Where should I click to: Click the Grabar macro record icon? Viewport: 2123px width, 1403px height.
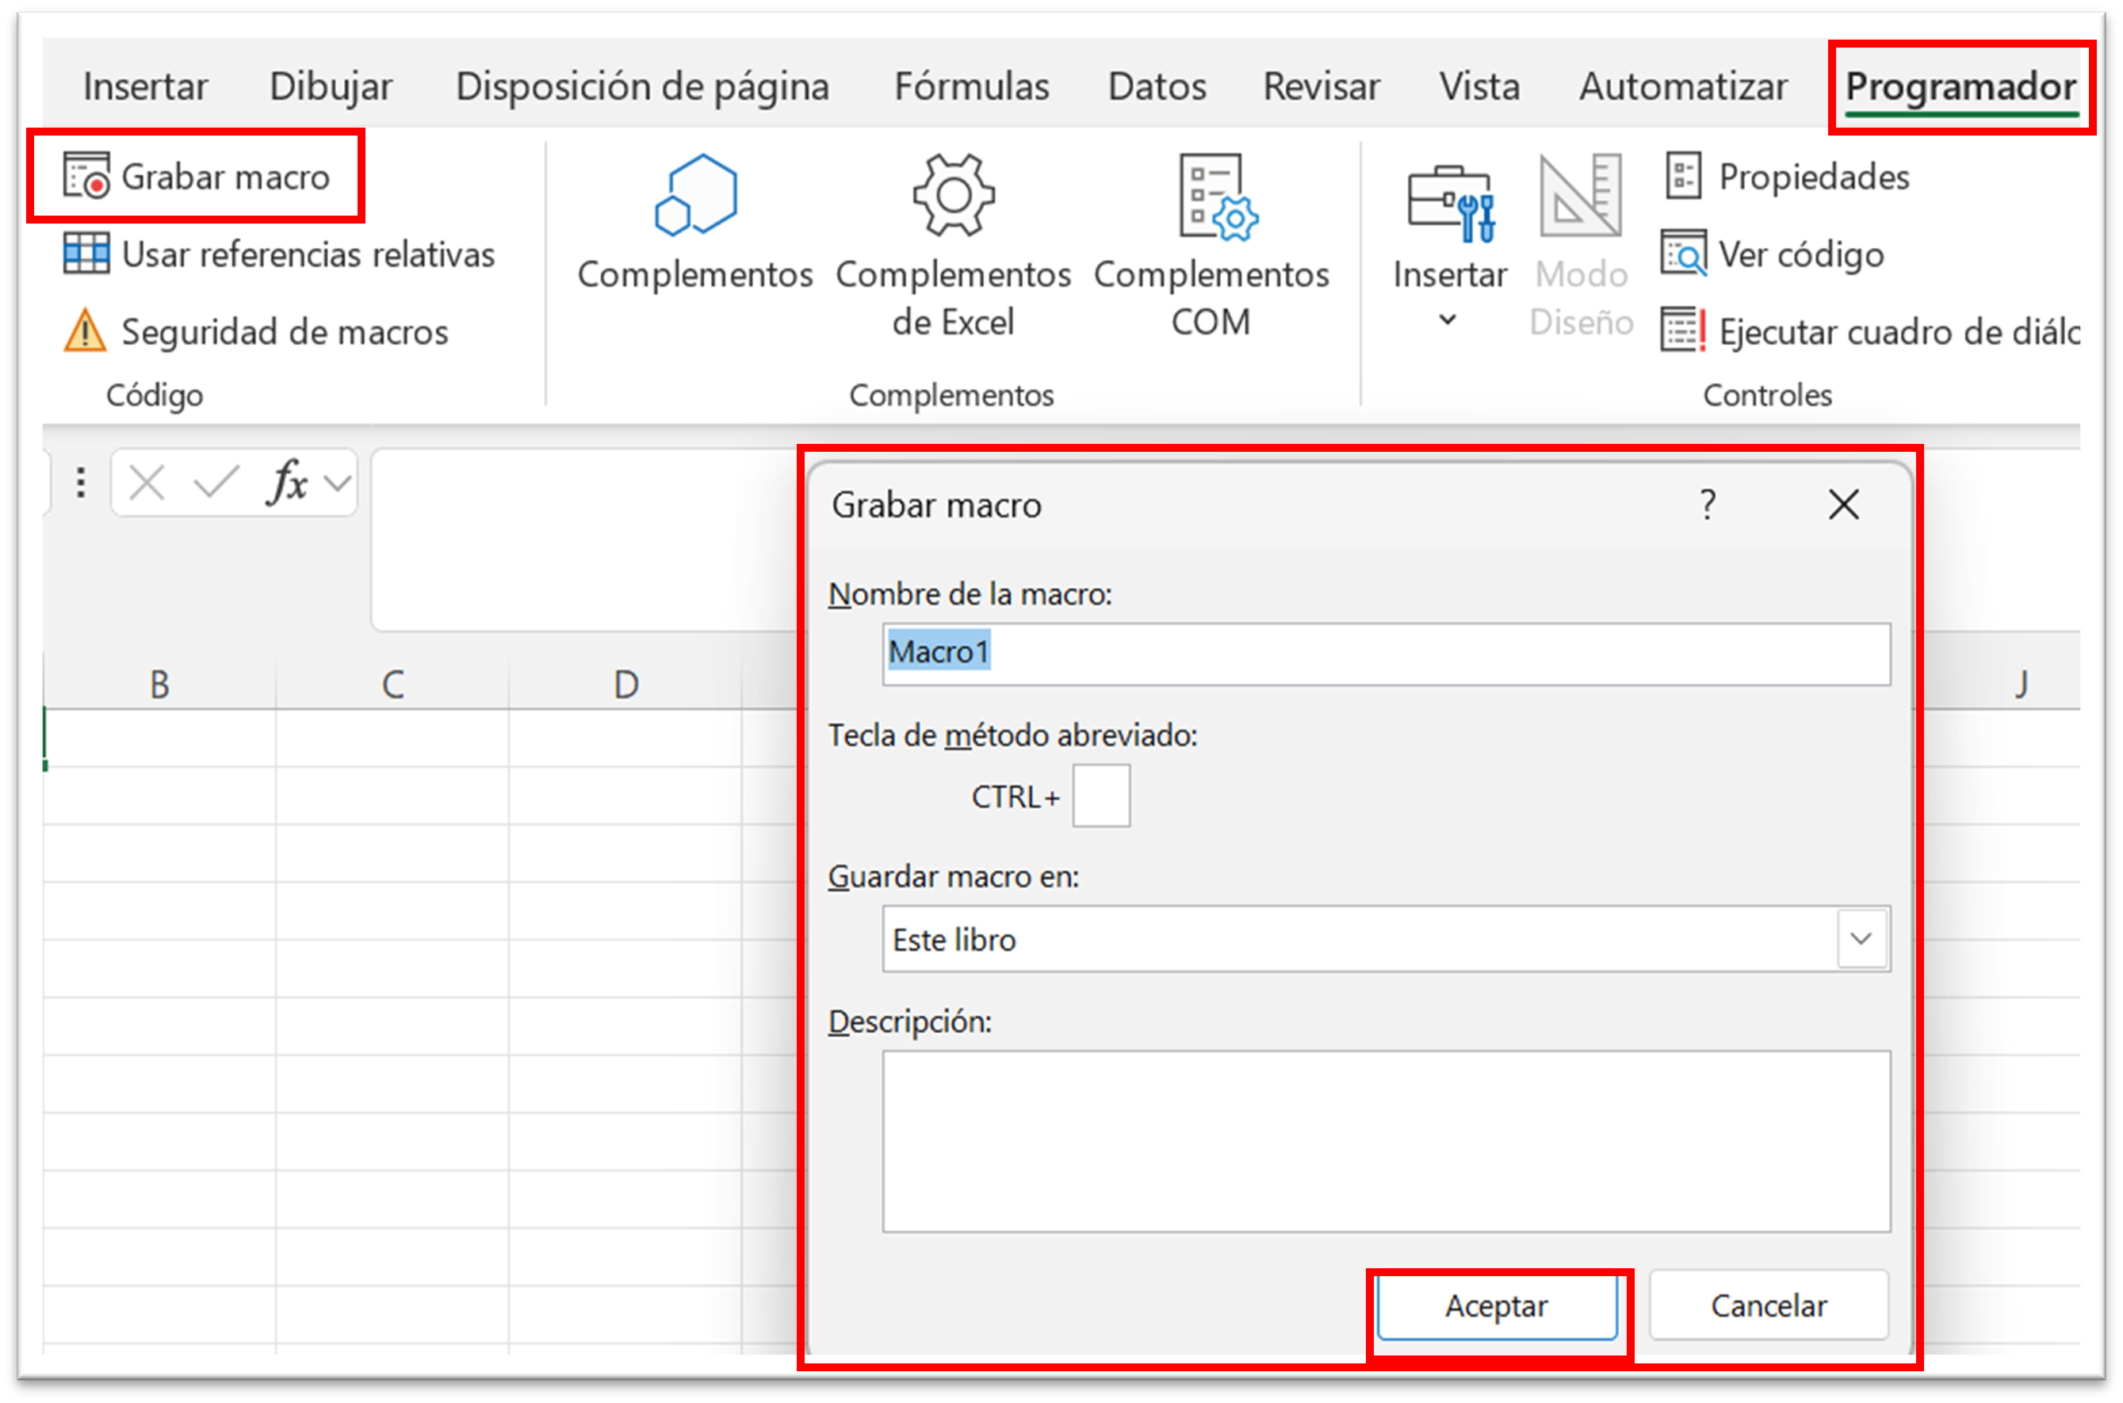point(86,176)
